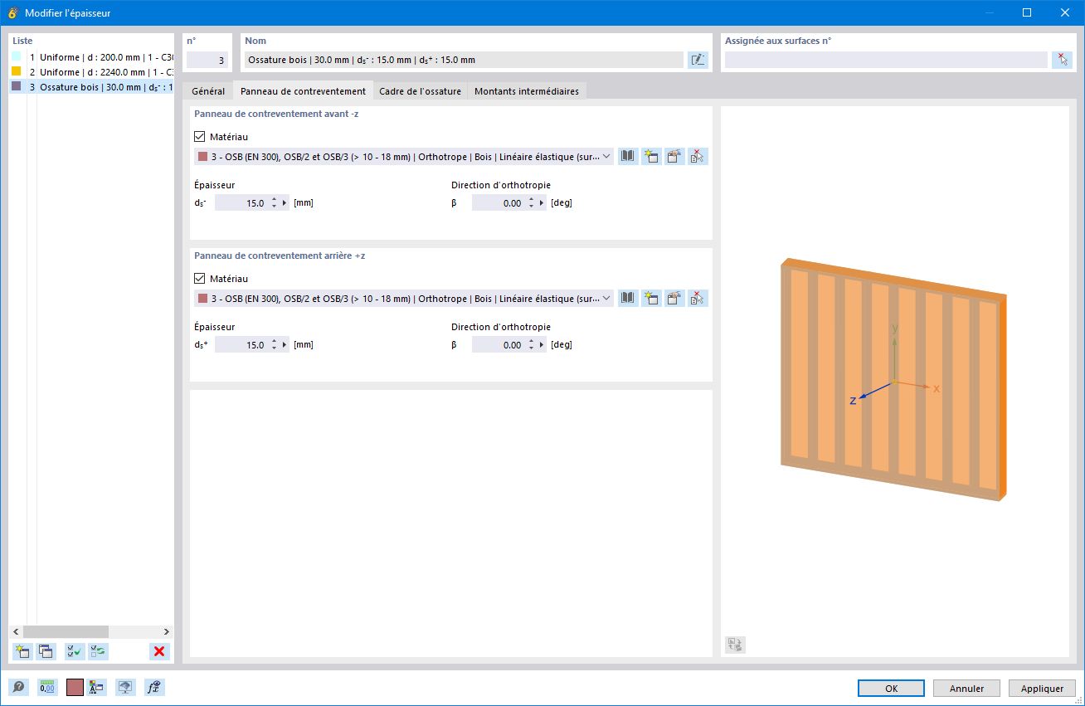Click the pick/remove material icon for front panel -z
Viewport: 1085px width, 706px height.
click(x=698, y=156)
